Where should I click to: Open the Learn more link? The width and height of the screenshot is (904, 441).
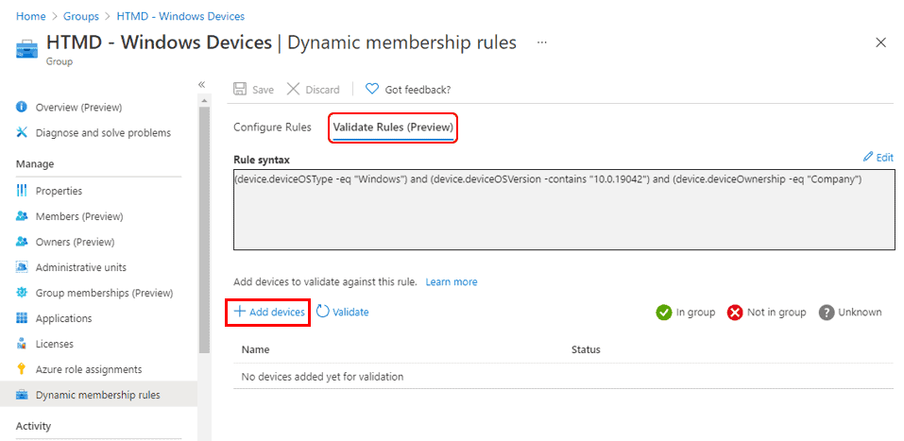pos(452,282)
